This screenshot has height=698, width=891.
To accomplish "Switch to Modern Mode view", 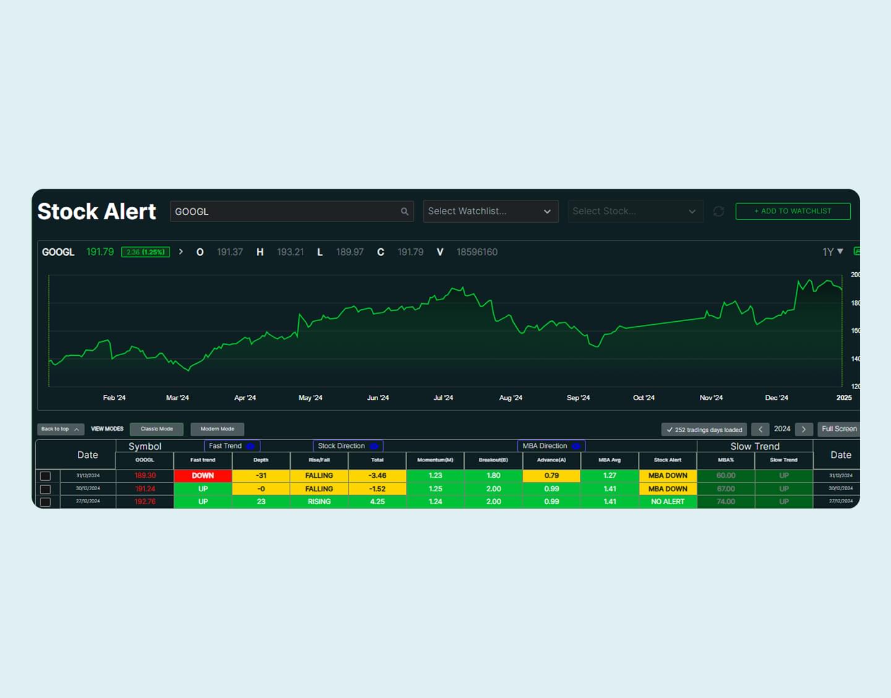I will pos(217,429).
